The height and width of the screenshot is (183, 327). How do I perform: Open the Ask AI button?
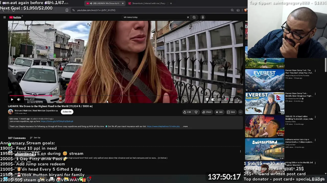pos(219,112)
